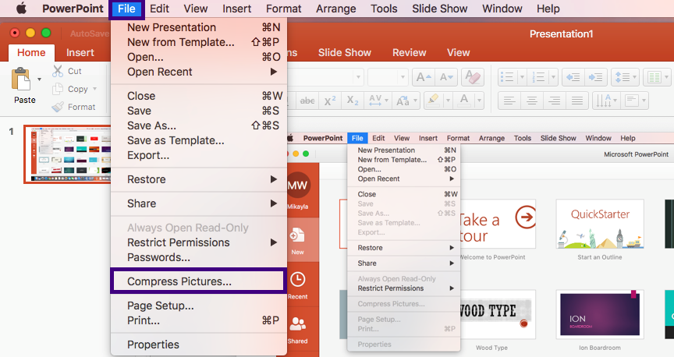
Task: Clear all formatting with eraser icon
Action: pos(473,77)
